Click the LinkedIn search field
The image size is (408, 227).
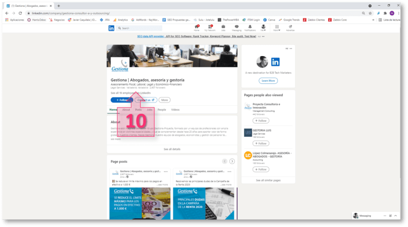point(139,28)
